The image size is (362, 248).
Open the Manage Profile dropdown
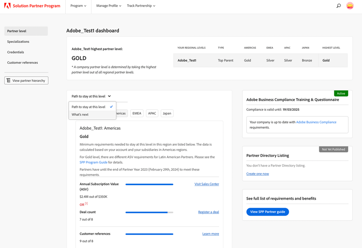click(109, 6)
